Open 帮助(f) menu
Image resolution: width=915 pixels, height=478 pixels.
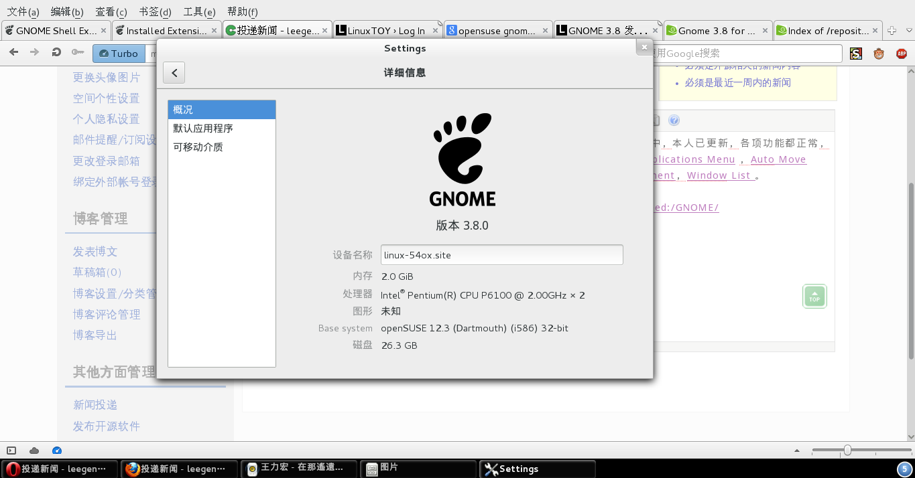[243, 11]
